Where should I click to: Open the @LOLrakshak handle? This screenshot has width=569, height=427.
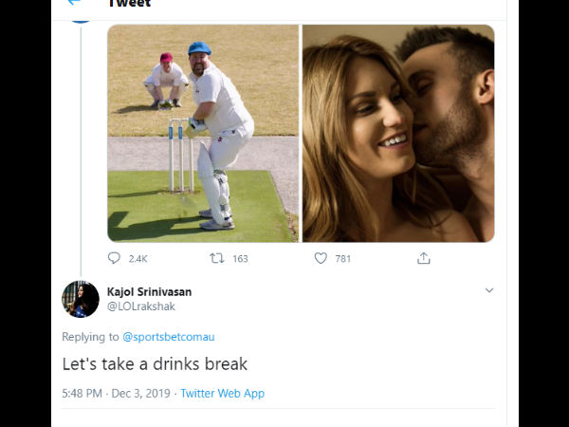tap(140, 306)
